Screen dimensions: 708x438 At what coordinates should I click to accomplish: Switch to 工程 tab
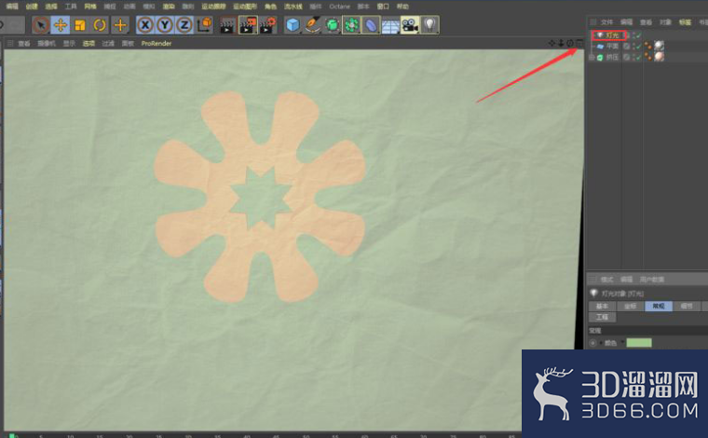(x=602, y=317)
